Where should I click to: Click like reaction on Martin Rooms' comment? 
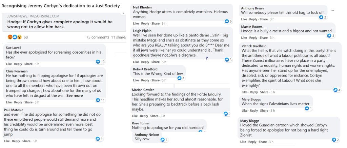click(329, 36)
